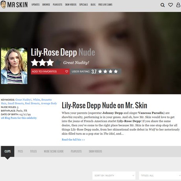Switch to the Pics tab
Viewport: 181px width, 181px height.
20,151
